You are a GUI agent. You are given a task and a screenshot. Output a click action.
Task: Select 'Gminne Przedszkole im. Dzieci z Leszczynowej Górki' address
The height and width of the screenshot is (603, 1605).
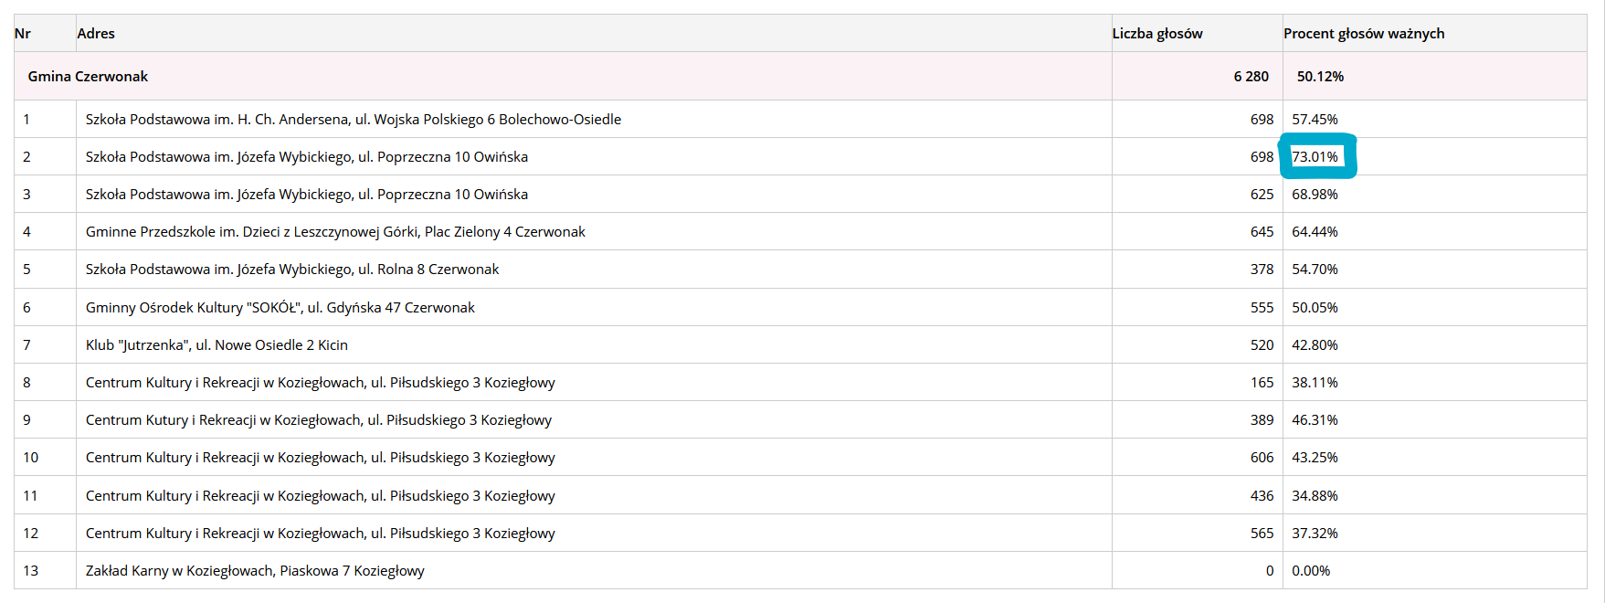pos(335,232)
